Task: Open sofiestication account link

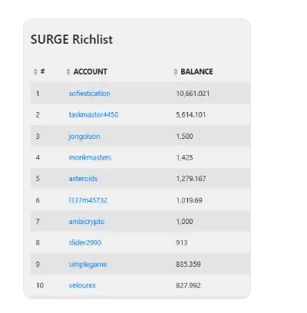Action: click(x=90, y=94)
